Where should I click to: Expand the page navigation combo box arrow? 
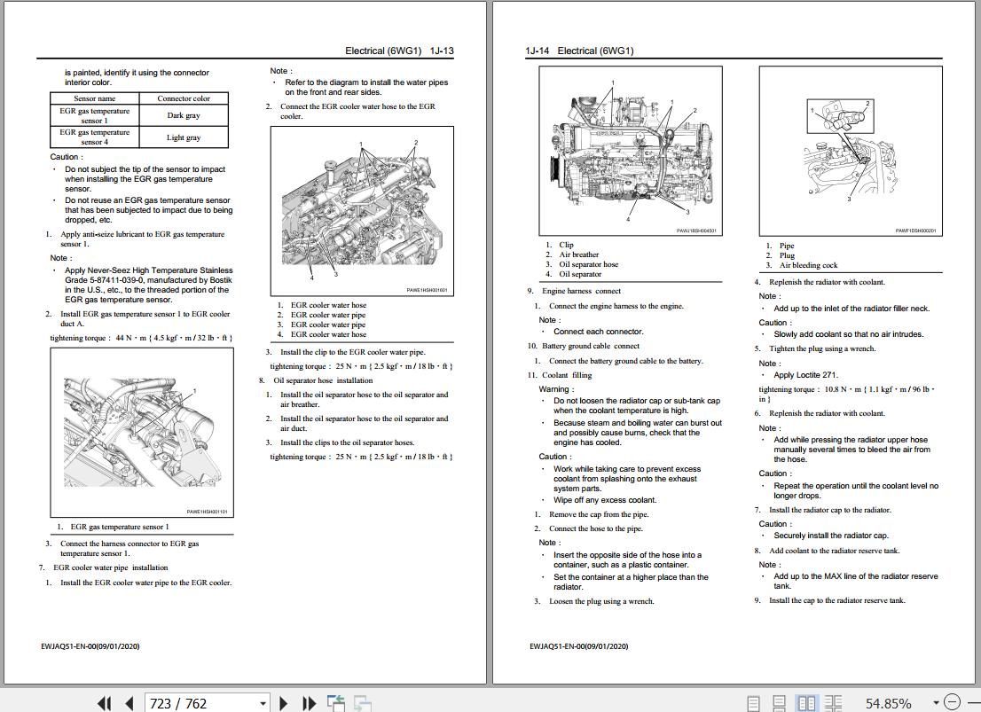(263, 702)
